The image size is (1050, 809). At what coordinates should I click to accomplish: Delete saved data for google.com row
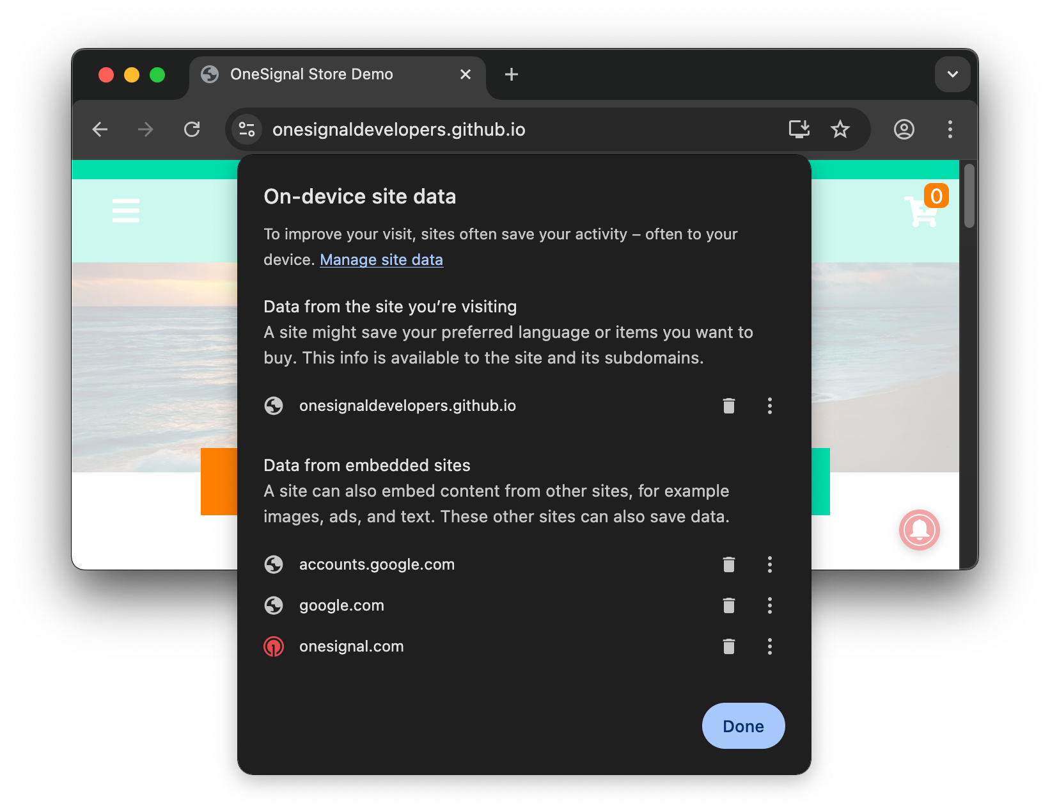coord(729,605)
